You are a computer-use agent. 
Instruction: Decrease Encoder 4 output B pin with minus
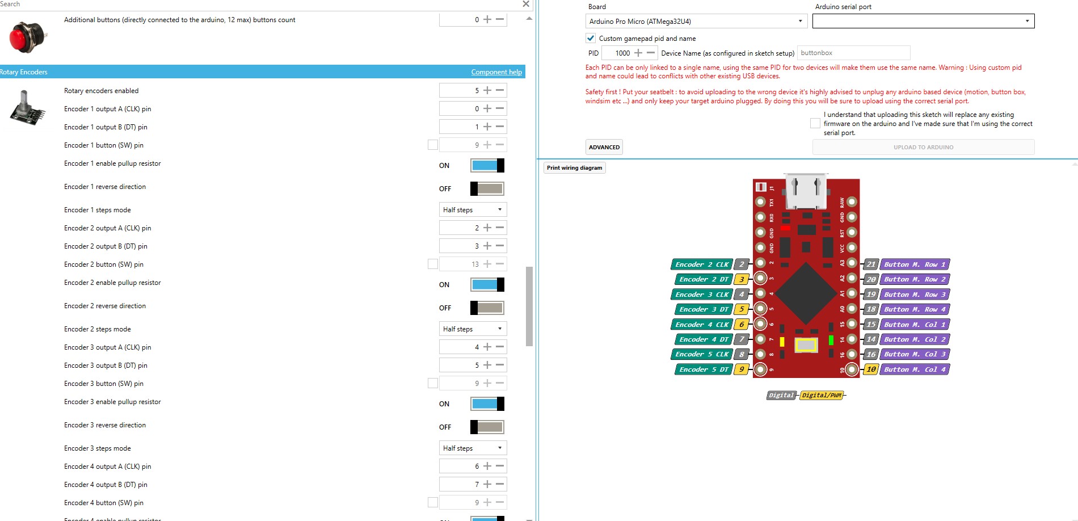pyautogui.click(x=500, y=484)
